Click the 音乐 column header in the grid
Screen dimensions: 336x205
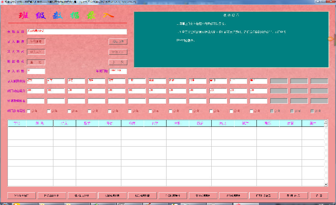coord(268,123)
